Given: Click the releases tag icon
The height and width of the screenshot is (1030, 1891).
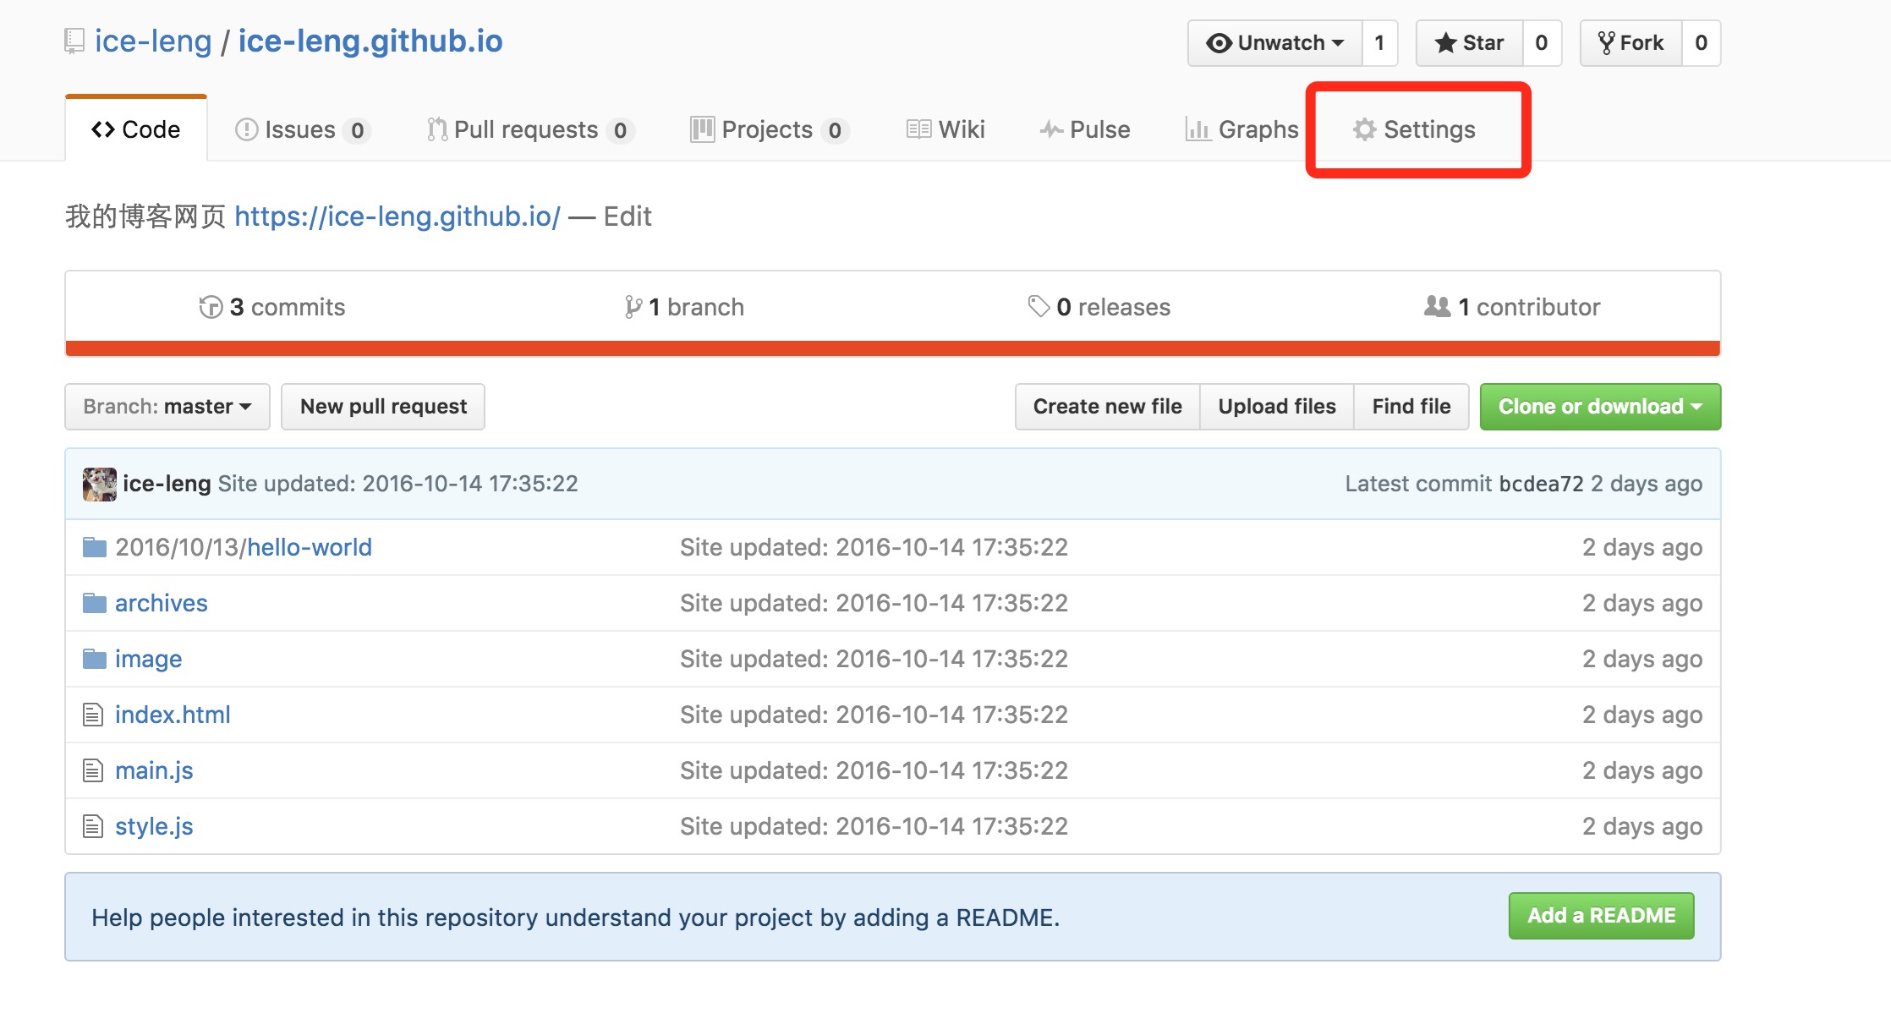Looking at the screenshot, I should point(1038,306).
